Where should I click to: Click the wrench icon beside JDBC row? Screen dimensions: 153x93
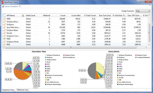[x=4, y=19]
